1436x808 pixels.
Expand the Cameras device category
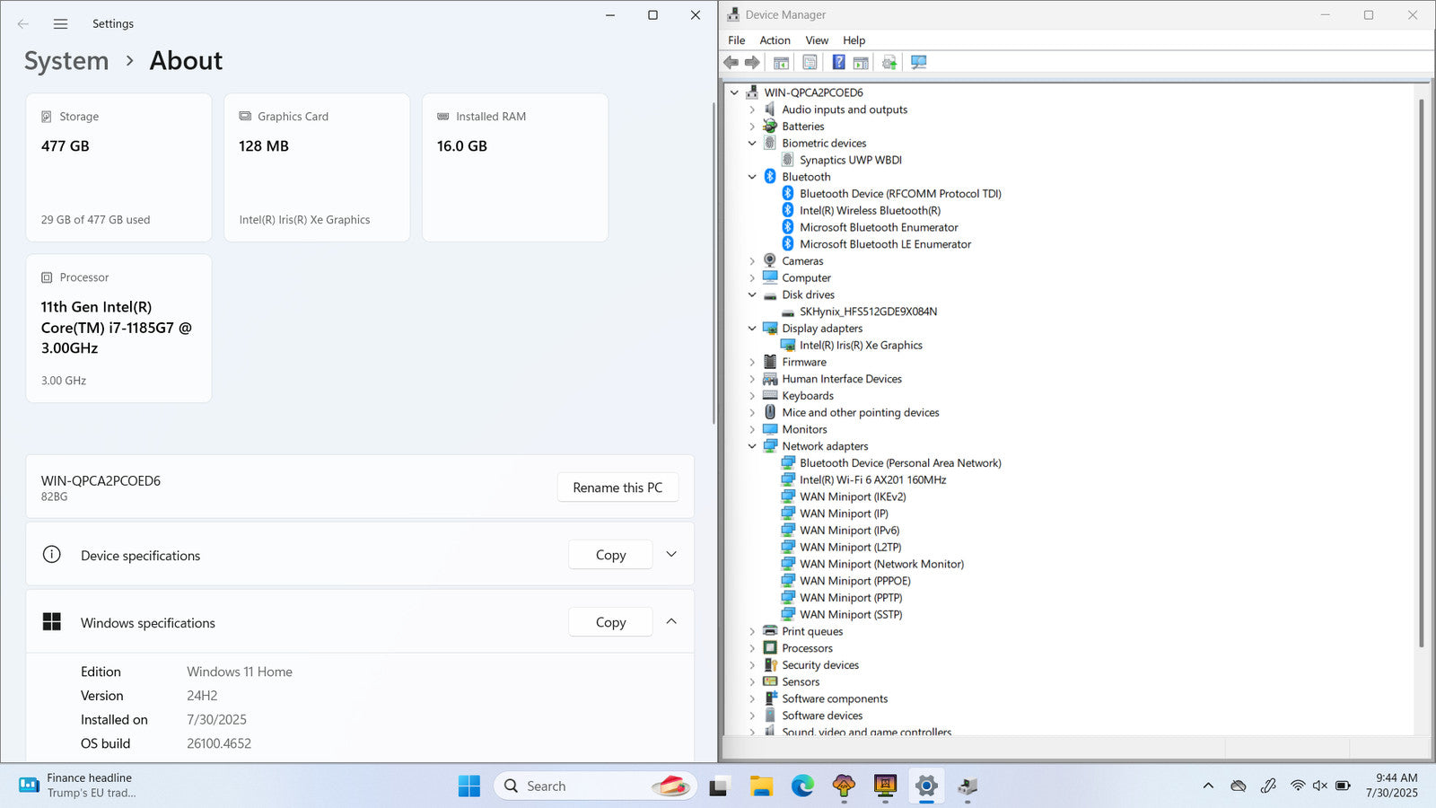(x=752, y=261)
